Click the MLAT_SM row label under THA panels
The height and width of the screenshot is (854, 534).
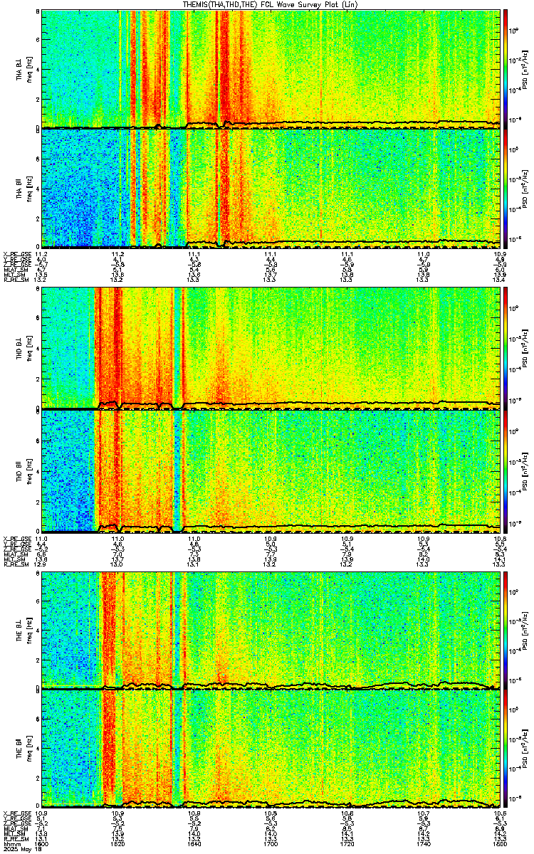pyautogui.click(x=15, y=270)
